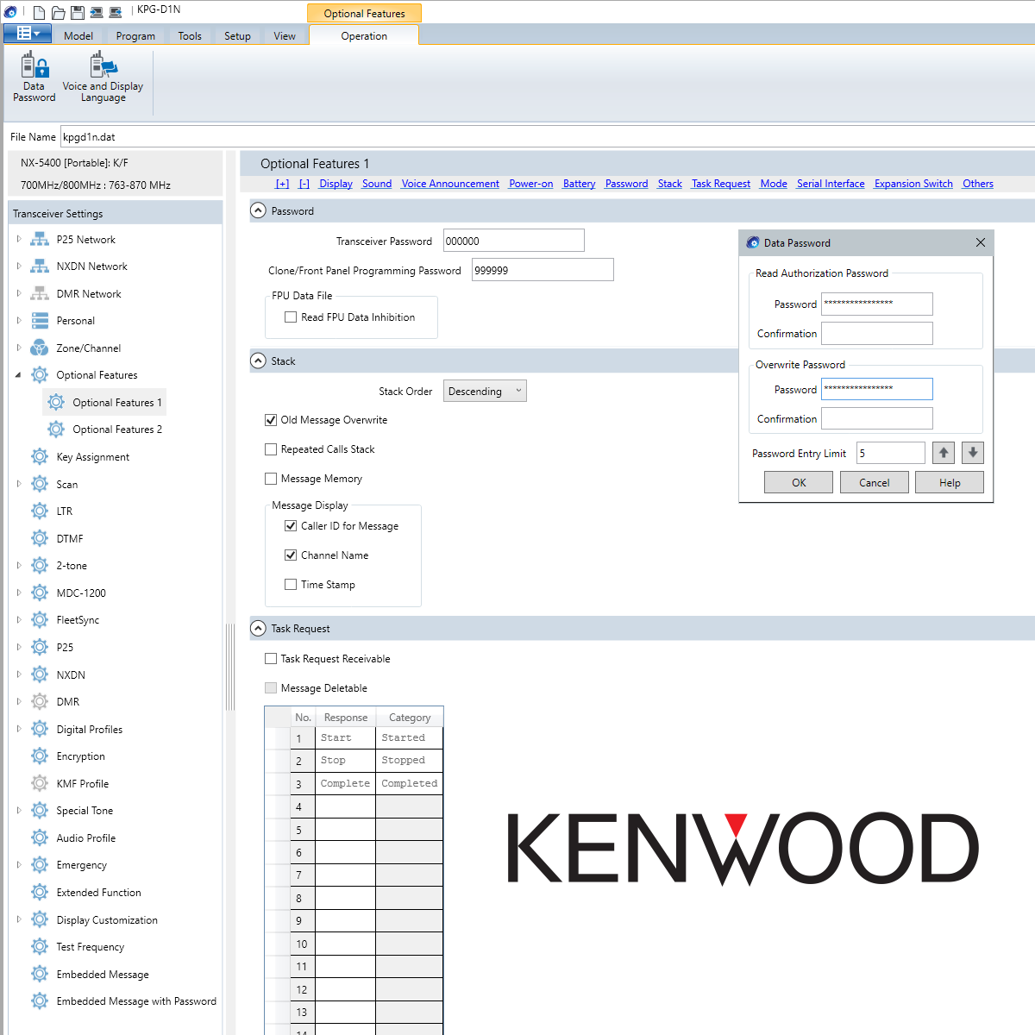The height and width of the screenshot is (1035, 1035).
Task: Open the blue application menu button
Action: 28,34
